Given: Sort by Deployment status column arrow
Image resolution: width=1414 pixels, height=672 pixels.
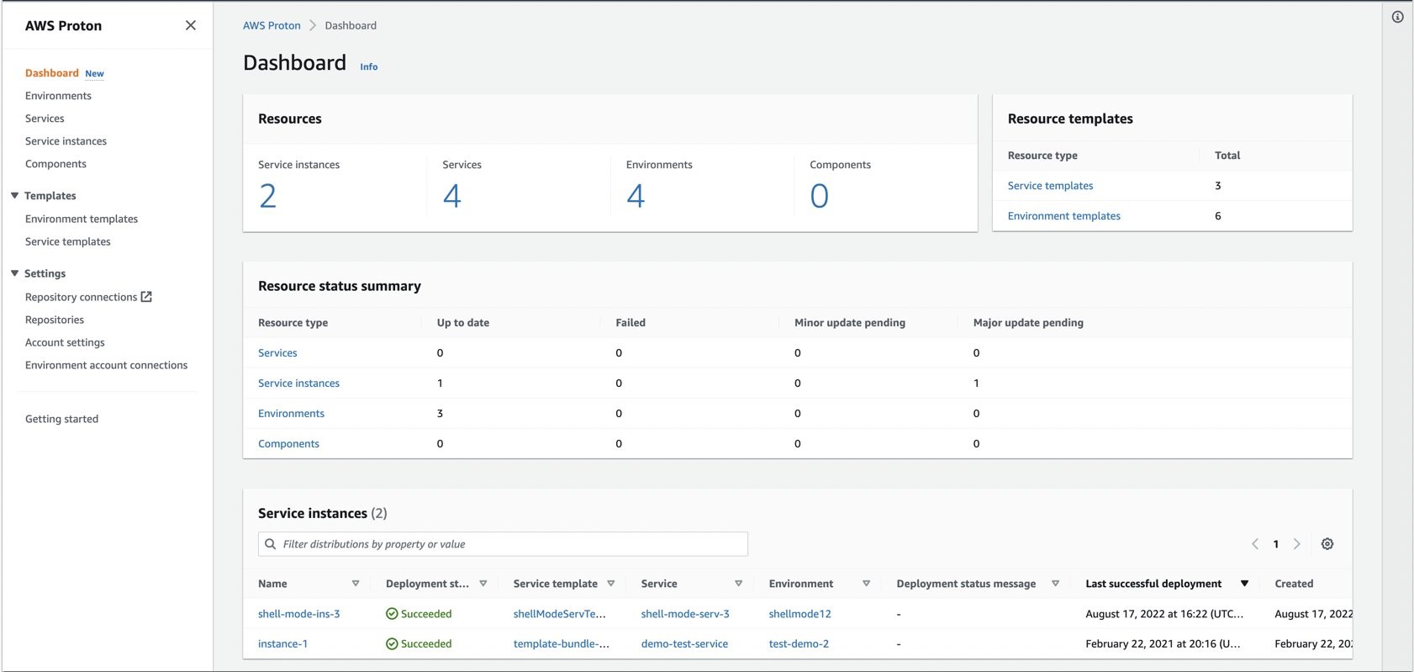Looking at the screenshot, I should (x=483, y=584).
